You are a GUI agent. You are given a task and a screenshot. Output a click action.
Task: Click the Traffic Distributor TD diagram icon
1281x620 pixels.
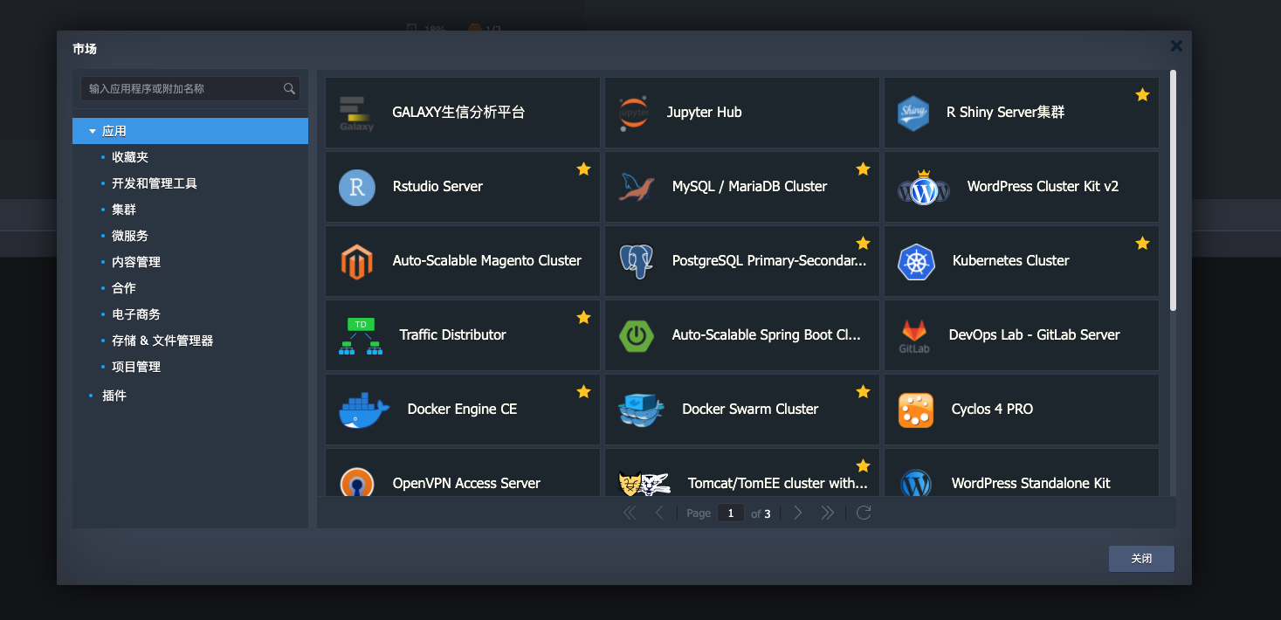coord(361,336)
